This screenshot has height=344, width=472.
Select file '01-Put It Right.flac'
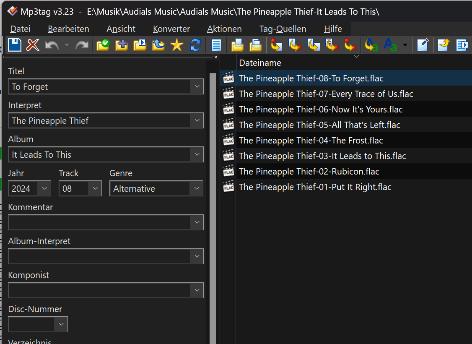tap(346, 187)
